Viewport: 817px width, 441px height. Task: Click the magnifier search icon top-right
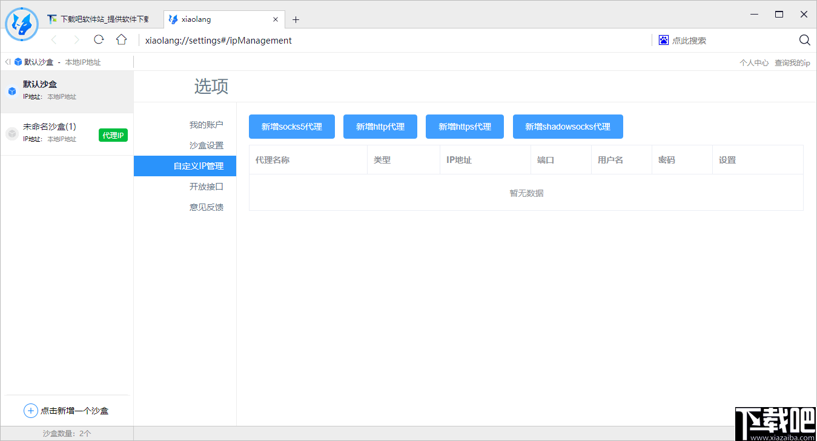(x=804, y=39)
